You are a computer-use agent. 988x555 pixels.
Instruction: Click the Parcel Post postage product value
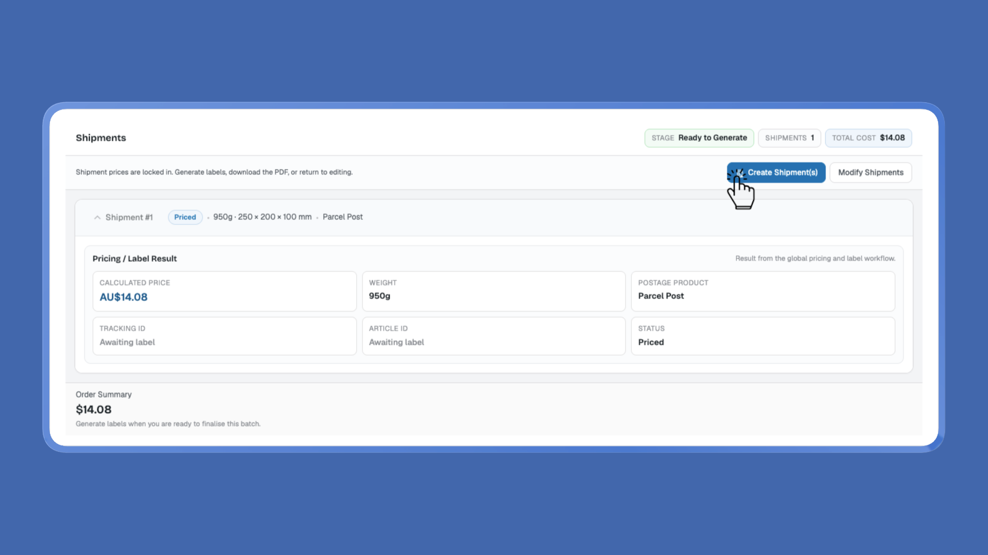coord(661,296)
